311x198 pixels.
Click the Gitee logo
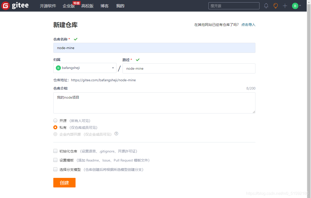(x=15, y=6)
